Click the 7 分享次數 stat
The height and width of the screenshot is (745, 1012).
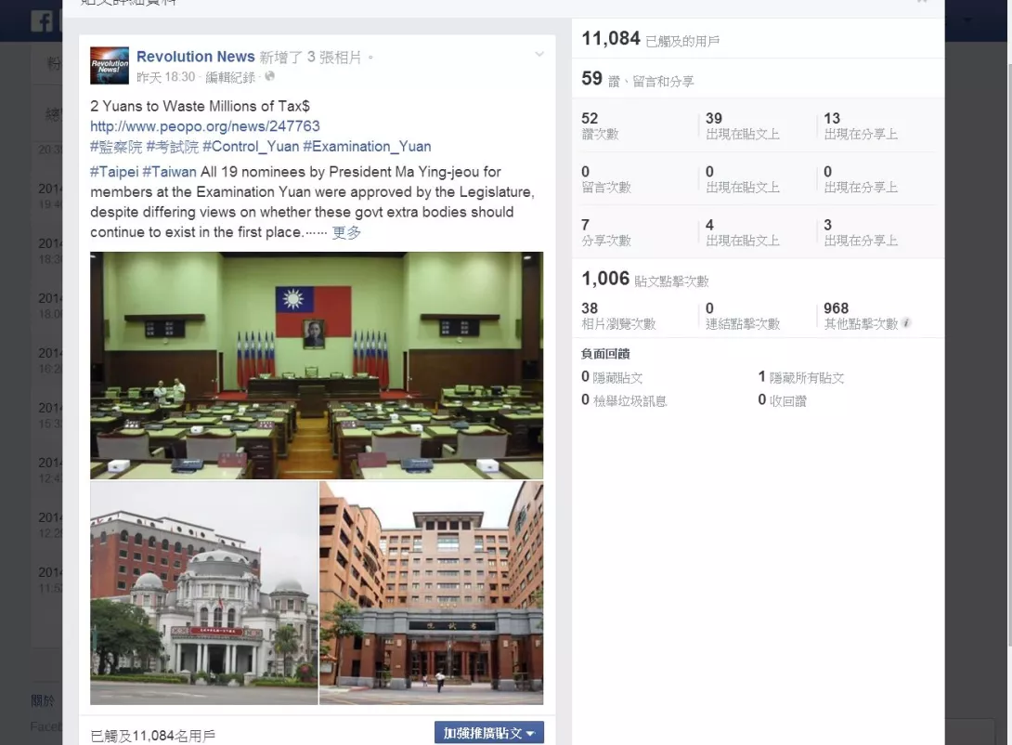(606, 232)
